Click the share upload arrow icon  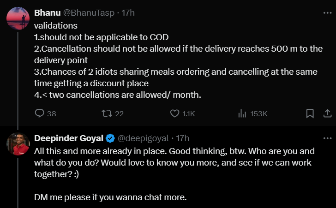327,113
